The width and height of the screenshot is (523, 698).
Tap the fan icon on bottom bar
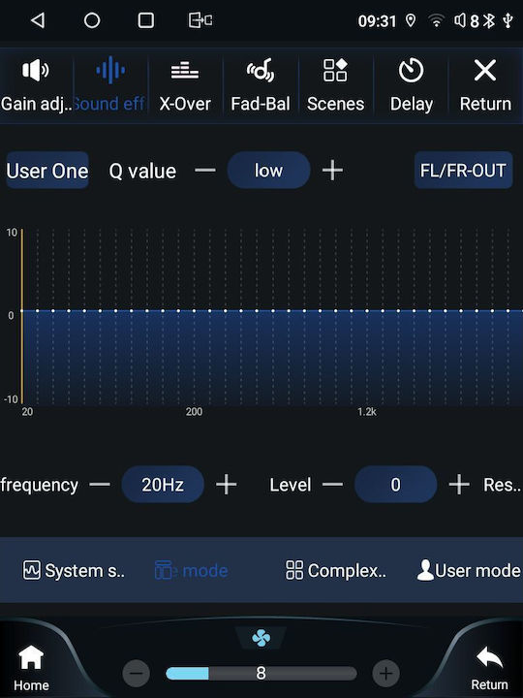click(x=261, y=638)
